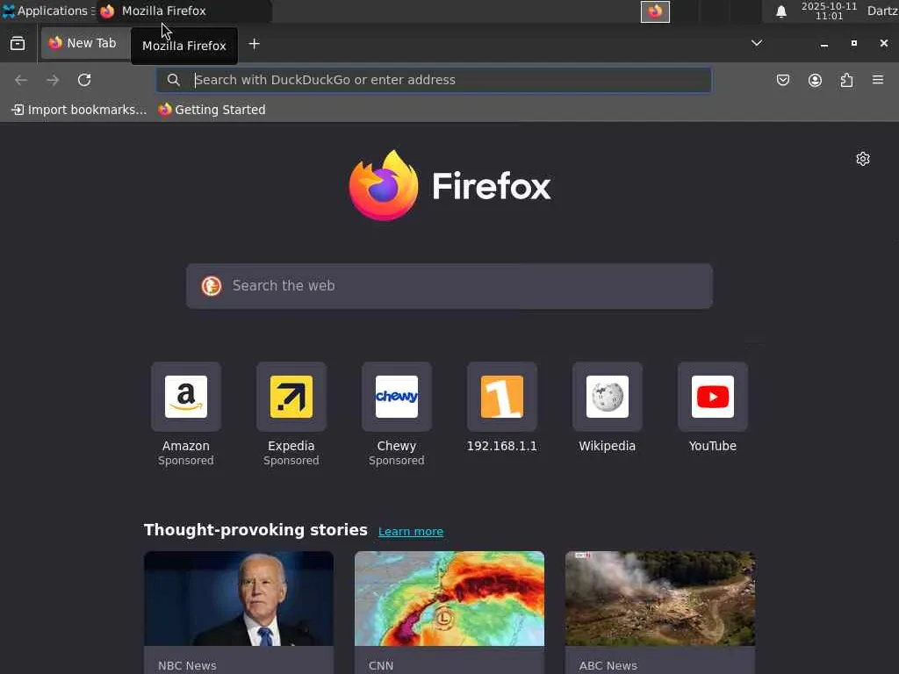This screenshot has height=674, width=899.
Task: Open the Applications menu in the panel
Action: coord(48,11)
